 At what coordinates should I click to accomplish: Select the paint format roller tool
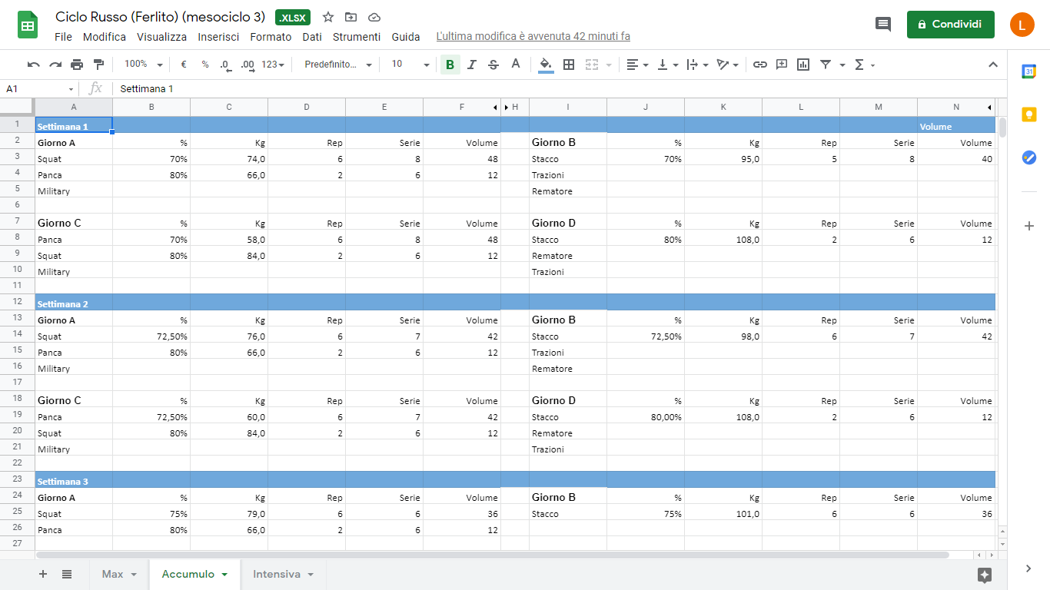[x=98, y=65]
